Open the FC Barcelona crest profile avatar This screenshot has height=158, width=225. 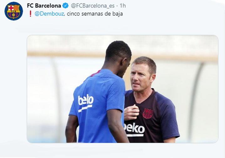coord(14,11)
